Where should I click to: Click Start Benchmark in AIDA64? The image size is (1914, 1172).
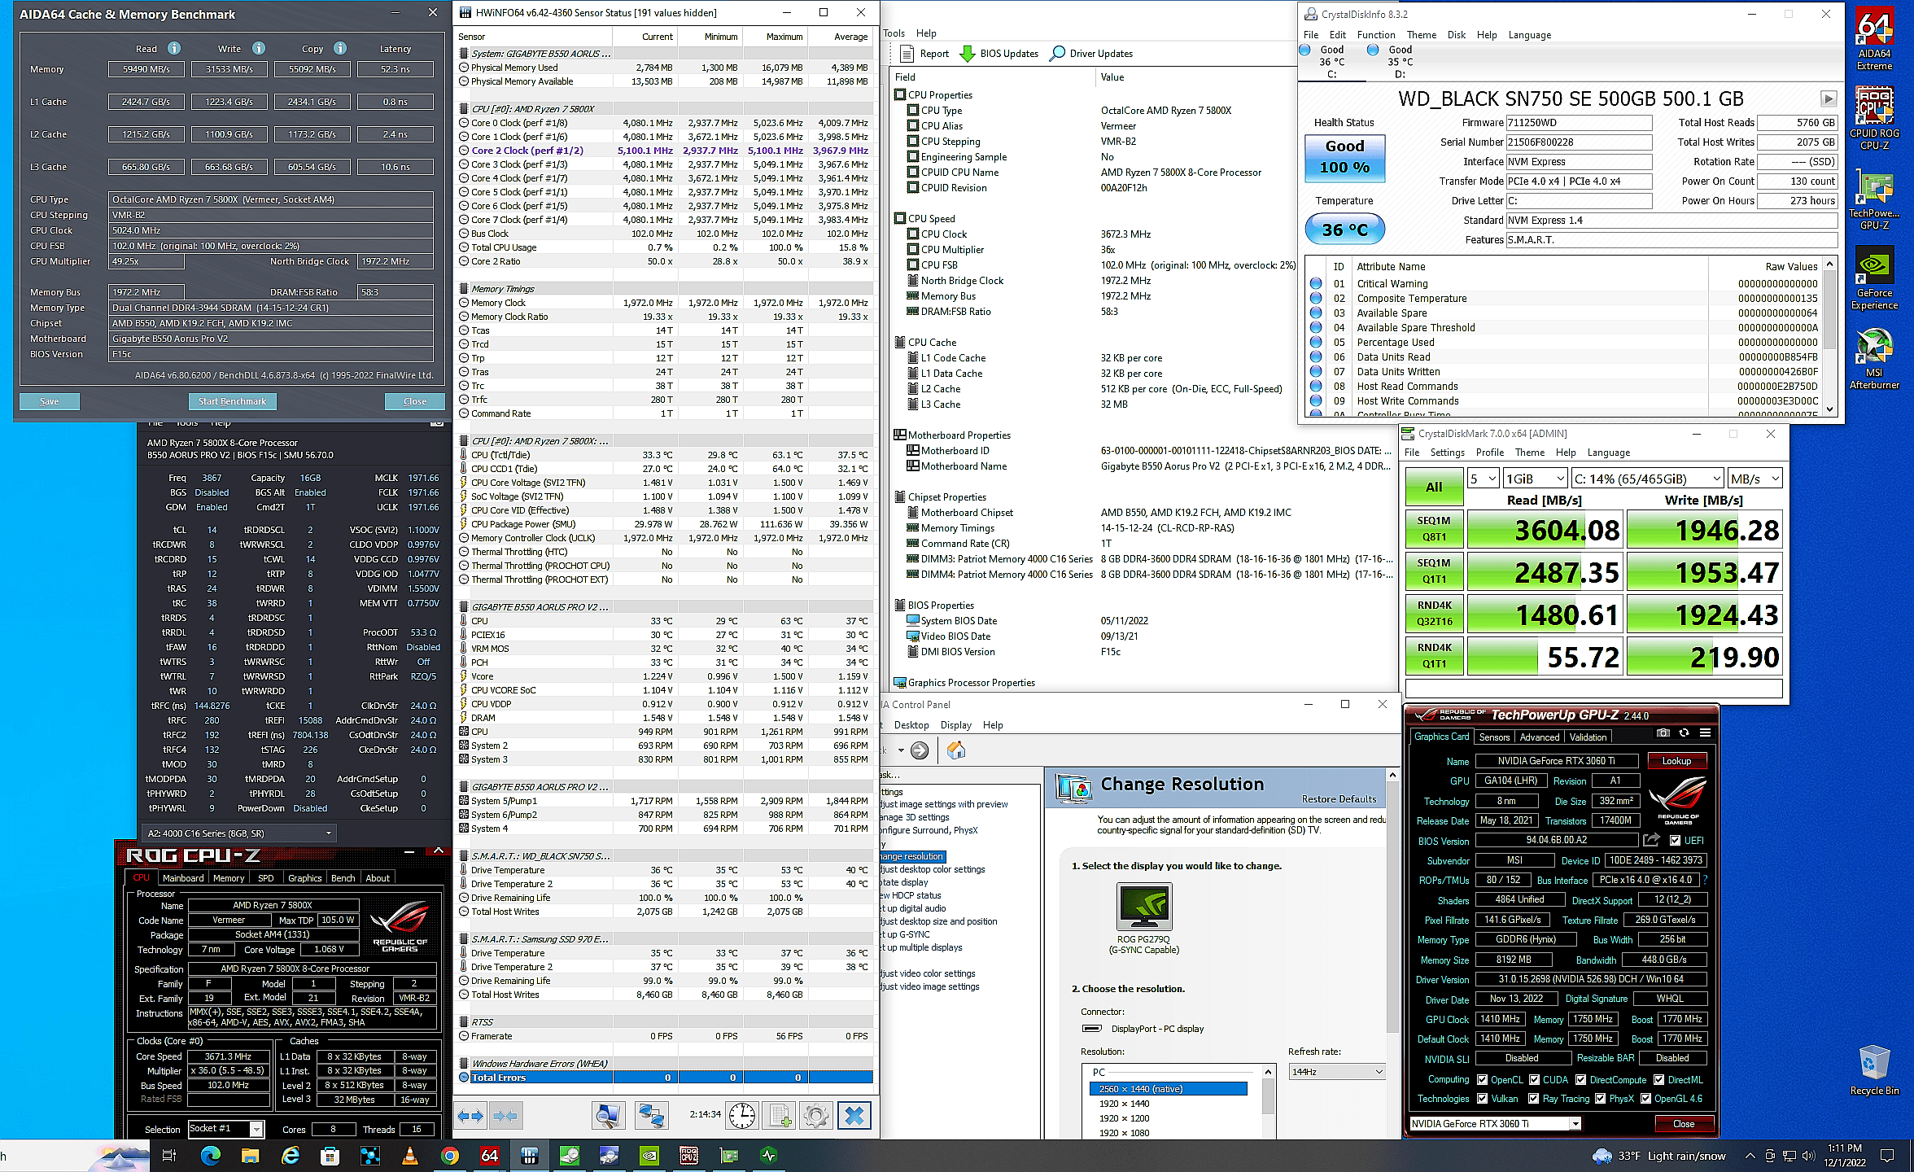[232, 401]
